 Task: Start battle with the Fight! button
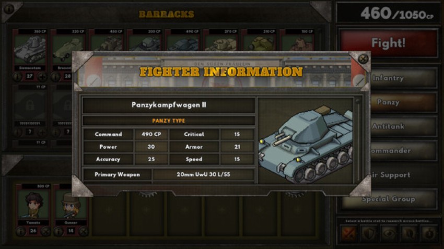click(389, 43)
